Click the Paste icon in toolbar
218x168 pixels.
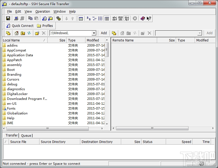[36, 18]
